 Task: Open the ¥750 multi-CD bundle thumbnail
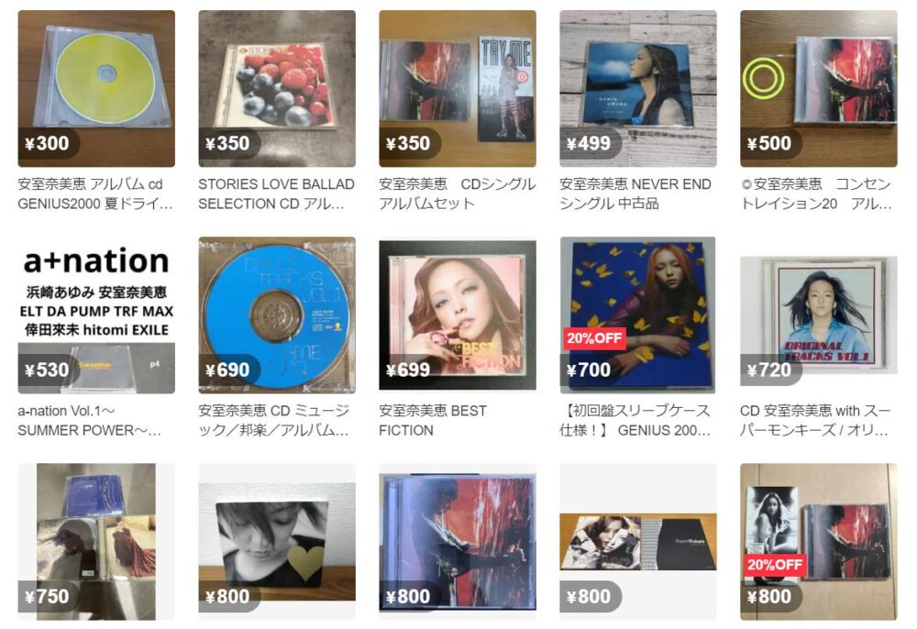point(96,542)
